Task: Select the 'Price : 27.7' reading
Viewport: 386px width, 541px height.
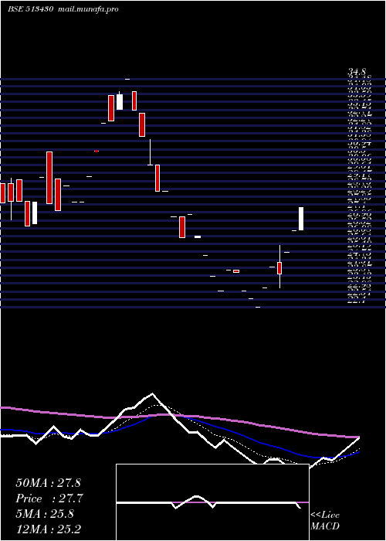Action: click(x=49, y=498)
